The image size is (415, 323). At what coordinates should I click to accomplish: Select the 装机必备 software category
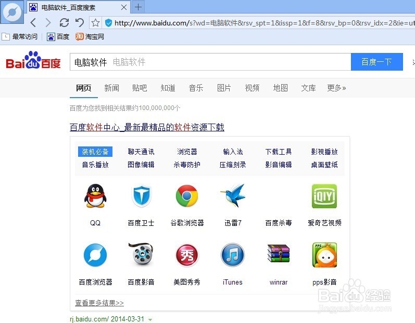[95, 152]
